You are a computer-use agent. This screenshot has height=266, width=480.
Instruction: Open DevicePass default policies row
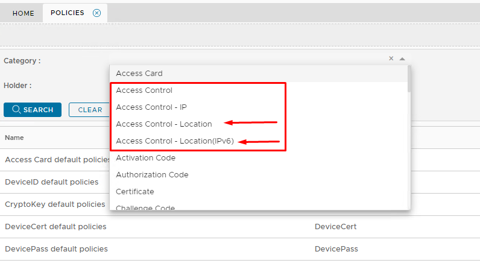click(x=56, y=249)
